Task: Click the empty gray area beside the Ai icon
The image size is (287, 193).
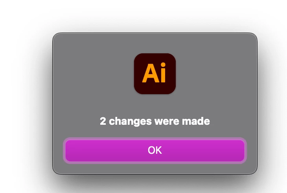Action: pyautogui.click(x=93, y=74)
